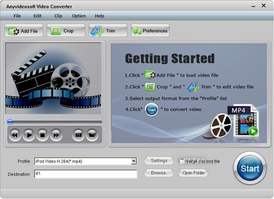Open the Crop tool
The width and height of the screenshot is (274, 199).
(66, 31)
